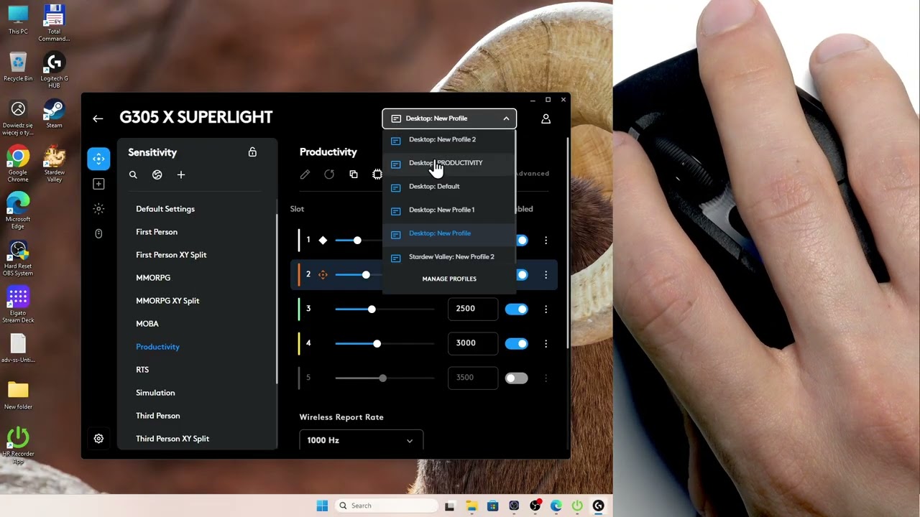Choose Desktop: New Profile 2 from the list

tap(449, 140)
